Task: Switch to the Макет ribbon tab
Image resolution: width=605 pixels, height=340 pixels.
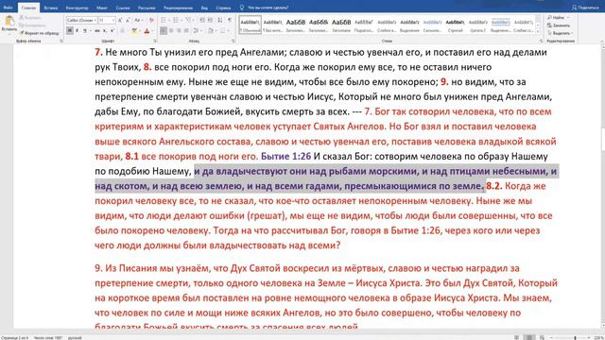Action: (x=102, y=8)
